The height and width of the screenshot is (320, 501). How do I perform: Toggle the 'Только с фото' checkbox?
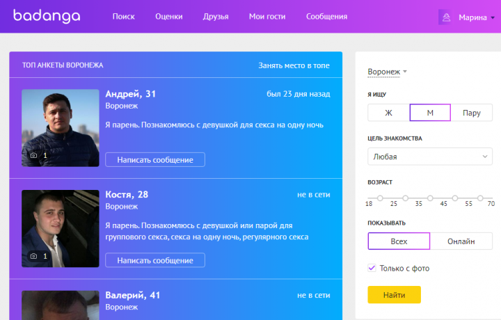click(372, 268)
